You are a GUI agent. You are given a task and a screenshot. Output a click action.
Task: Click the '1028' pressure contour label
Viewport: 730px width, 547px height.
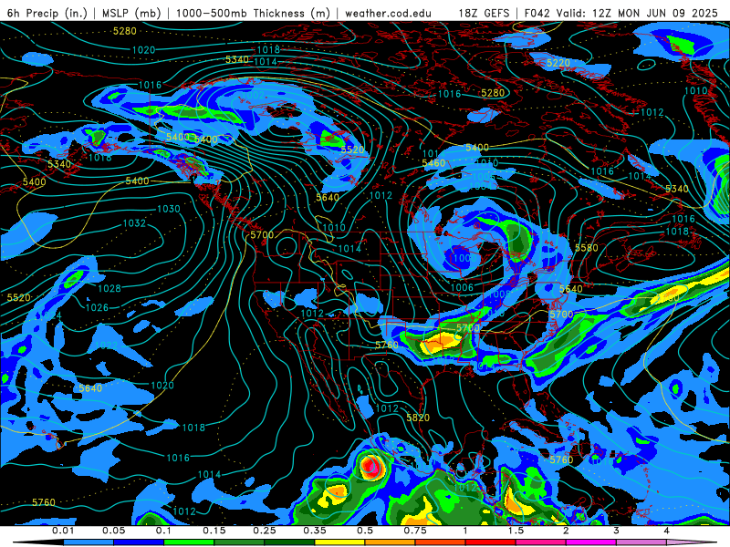[x=109, y=289]
